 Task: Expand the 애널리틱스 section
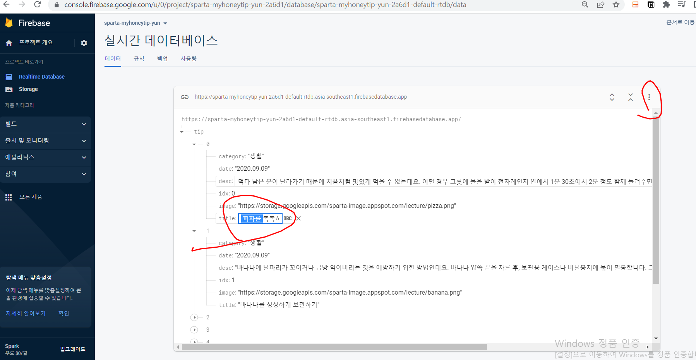coord(46,158)
